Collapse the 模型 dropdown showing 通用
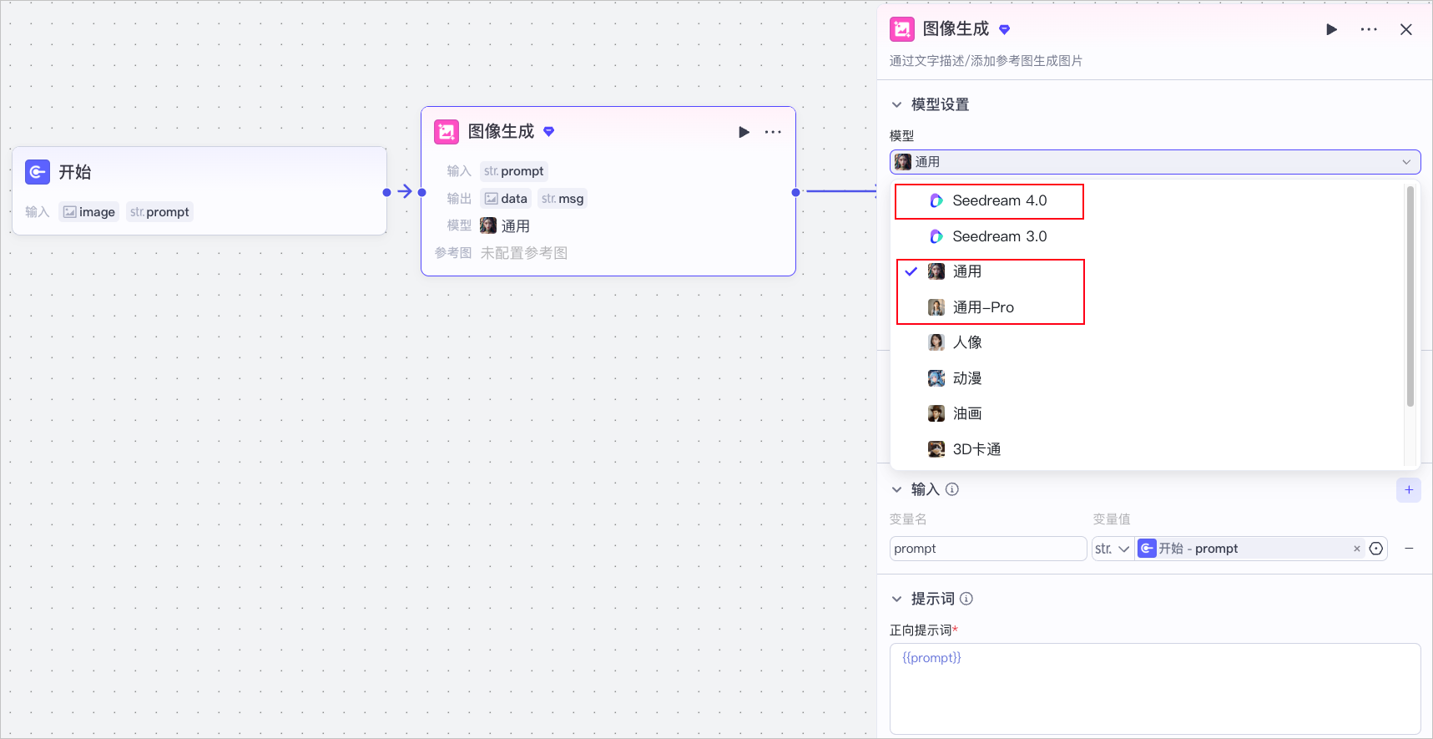 [1155, 162]
